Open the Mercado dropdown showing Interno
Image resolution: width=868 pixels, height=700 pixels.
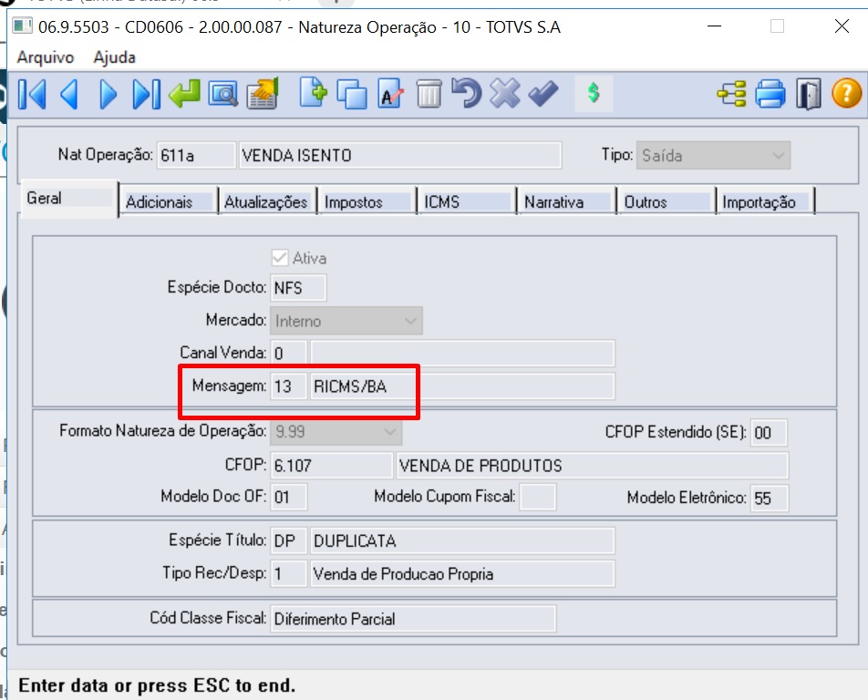tap(346, 321)
